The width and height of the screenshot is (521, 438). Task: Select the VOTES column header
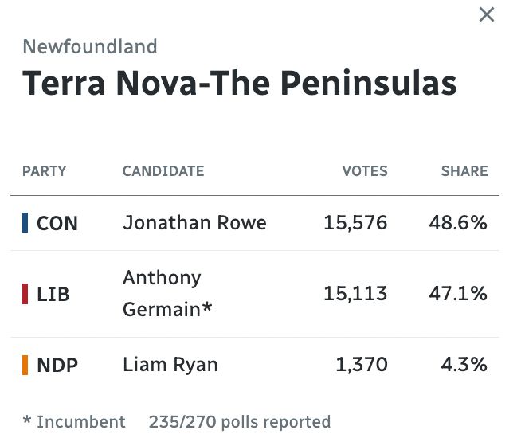click(365, 171)
